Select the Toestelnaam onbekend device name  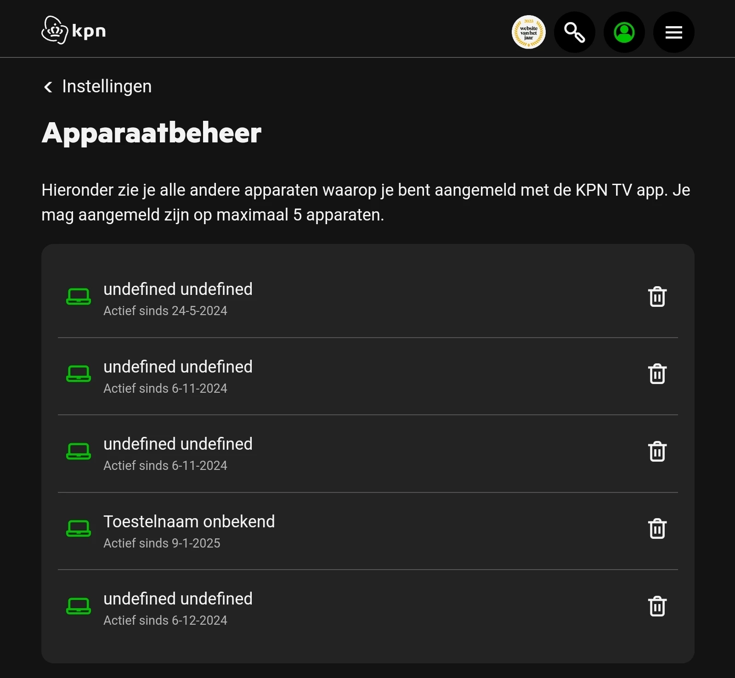tap(189, 521)
